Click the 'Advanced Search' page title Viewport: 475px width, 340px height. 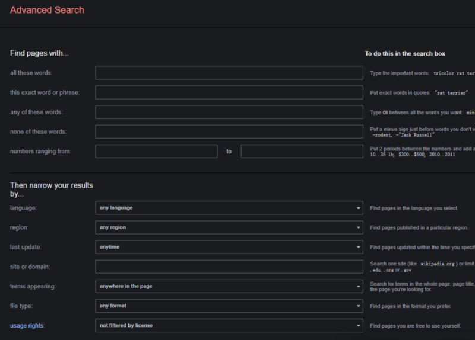pos(47,10)
